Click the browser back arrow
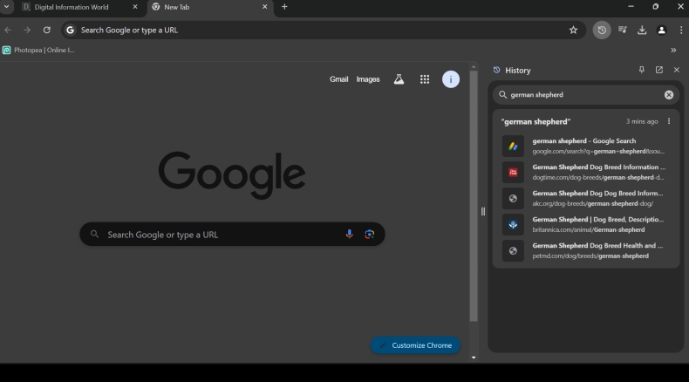Viewport: 689px width, 382px height. click(8, 30)
